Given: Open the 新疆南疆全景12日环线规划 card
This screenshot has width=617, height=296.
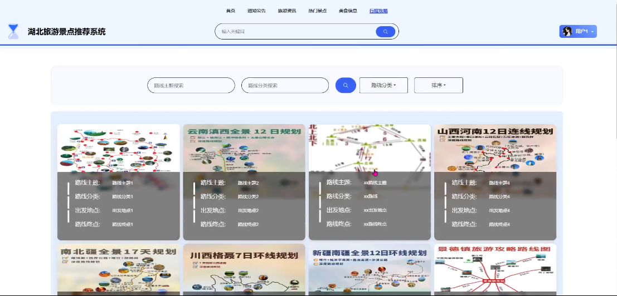Looking at the screenshot, I should coord(370,270).
